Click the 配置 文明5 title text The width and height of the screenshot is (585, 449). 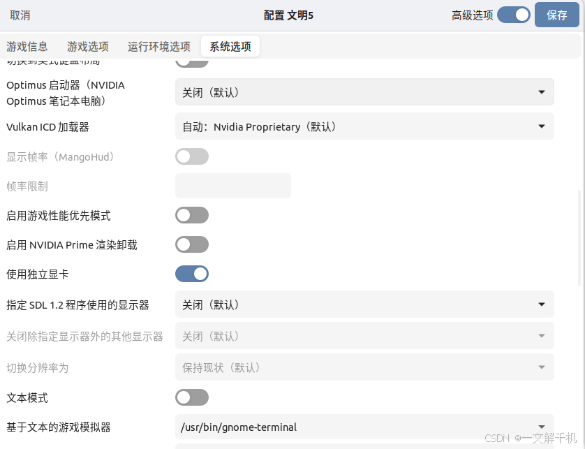[x=288, y=14]
